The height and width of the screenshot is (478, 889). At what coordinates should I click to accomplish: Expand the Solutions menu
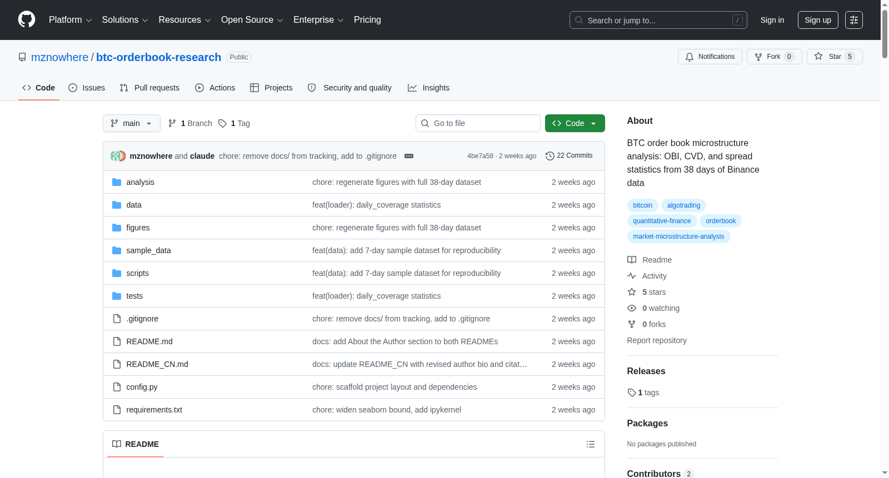pos(125,20)
